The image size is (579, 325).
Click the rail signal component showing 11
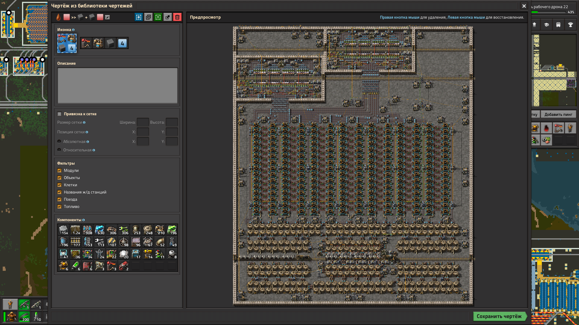click(x=160, y=254)
